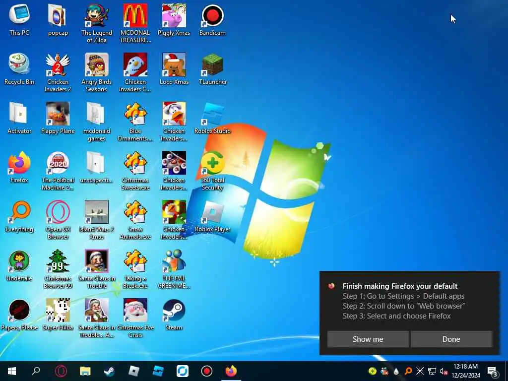
Task: Select the Taking a Break.exe icon
Action: (x=135, y=269)
